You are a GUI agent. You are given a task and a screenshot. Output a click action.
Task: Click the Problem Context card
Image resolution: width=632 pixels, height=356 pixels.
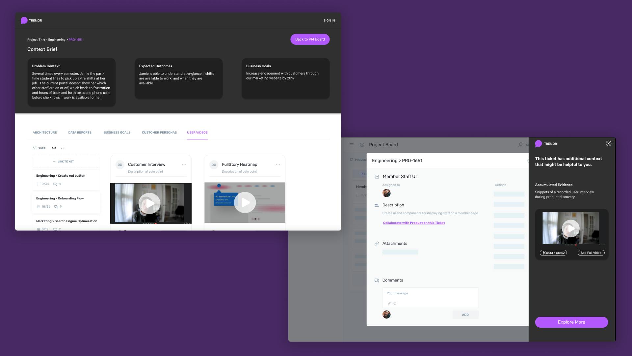71,82
